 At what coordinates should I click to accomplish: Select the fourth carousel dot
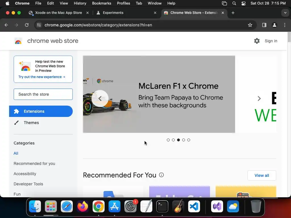pyautogui.click(x=184, y=140)
